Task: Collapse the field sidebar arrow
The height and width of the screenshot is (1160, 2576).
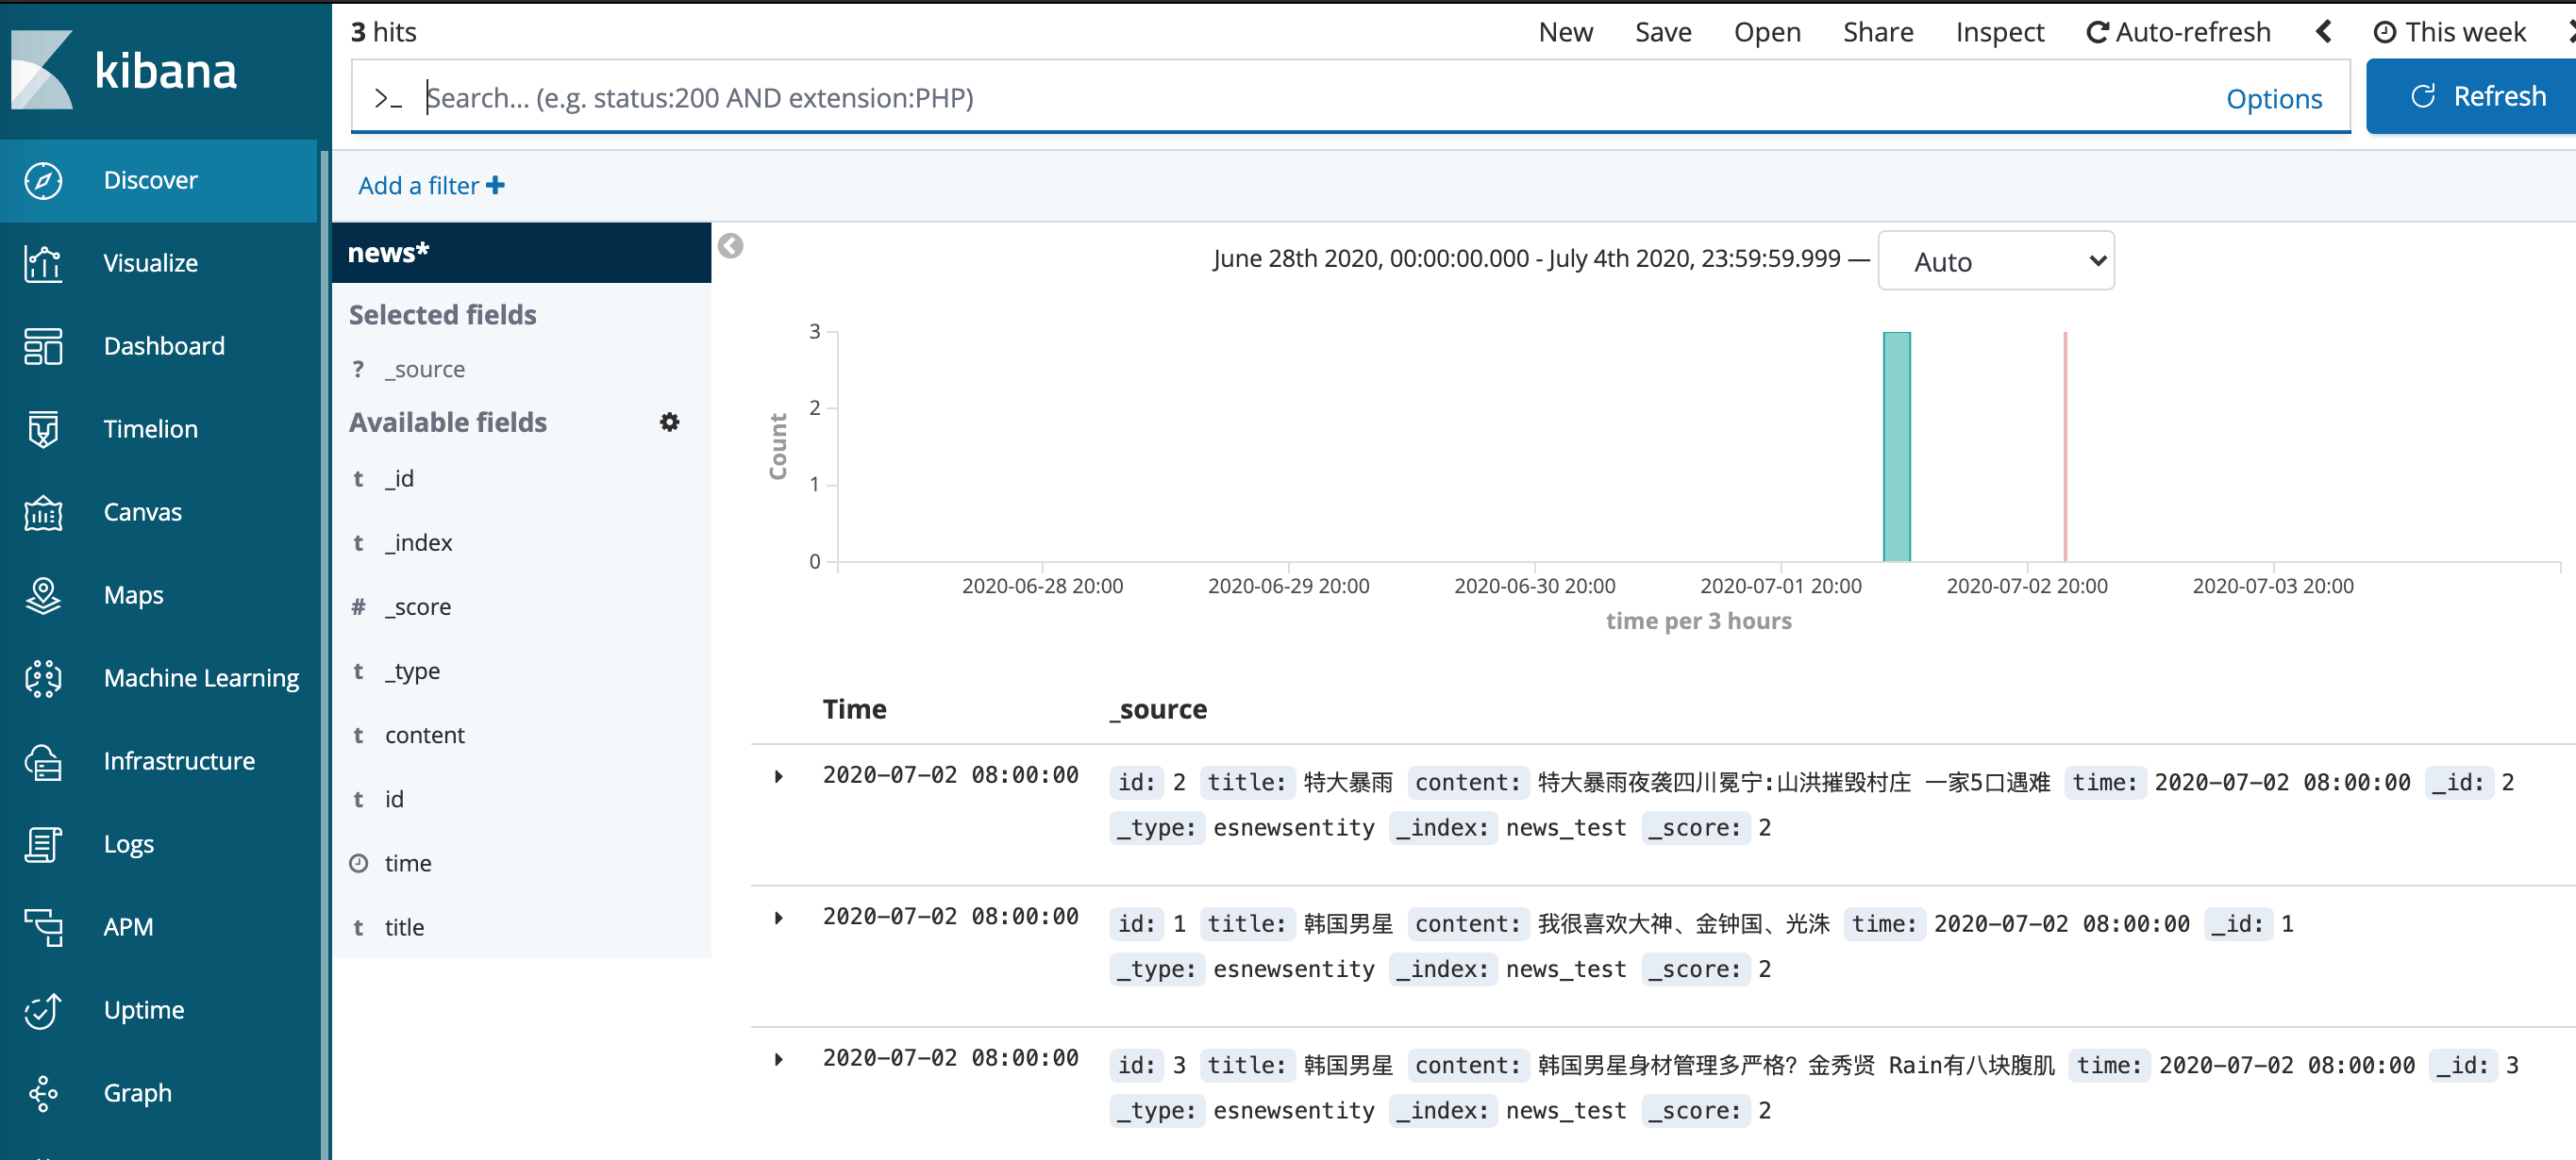Action: click(x=730, y=246)
